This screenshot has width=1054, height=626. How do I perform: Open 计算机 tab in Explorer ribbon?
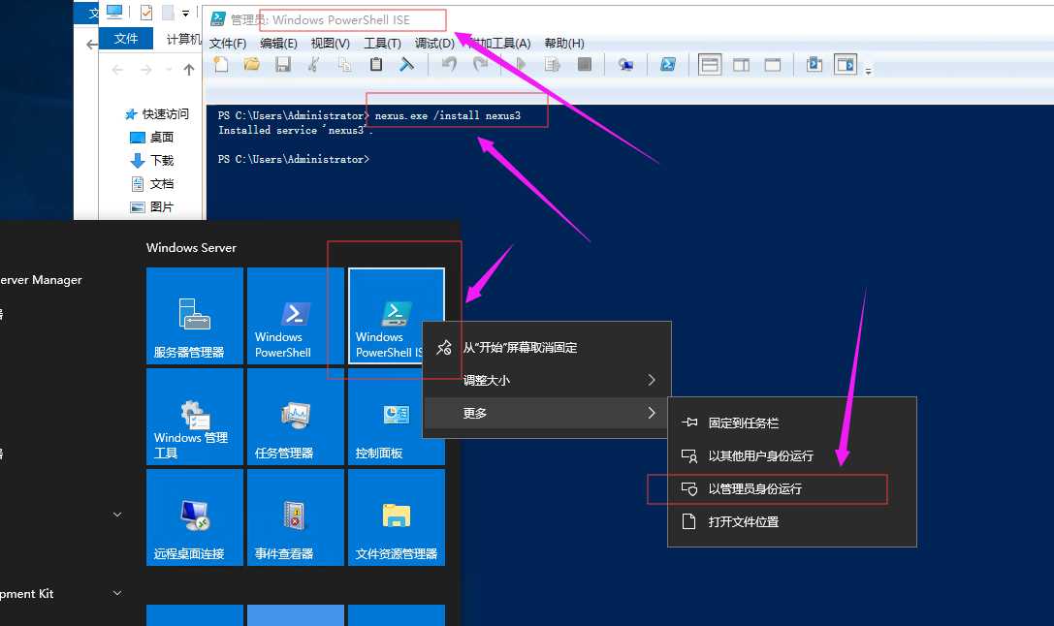tap(183, 39)
